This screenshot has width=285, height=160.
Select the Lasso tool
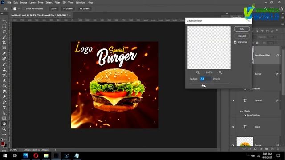4,32
